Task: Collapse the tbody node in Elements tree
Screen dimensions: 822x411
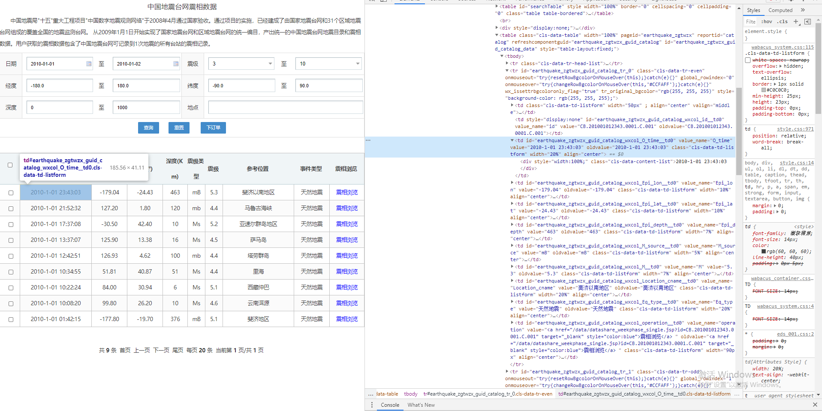Action: coord(502,56)
